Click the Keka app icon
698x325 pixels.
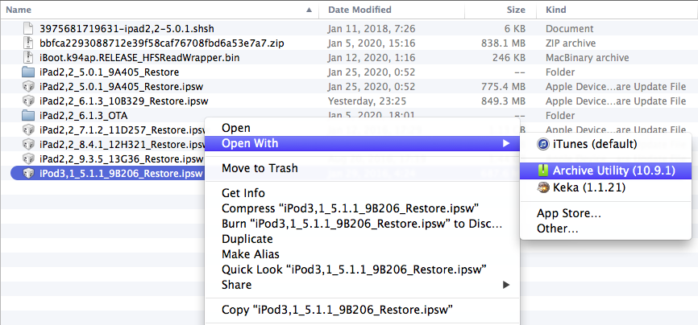pyautogui.click(x=544, y=187)
